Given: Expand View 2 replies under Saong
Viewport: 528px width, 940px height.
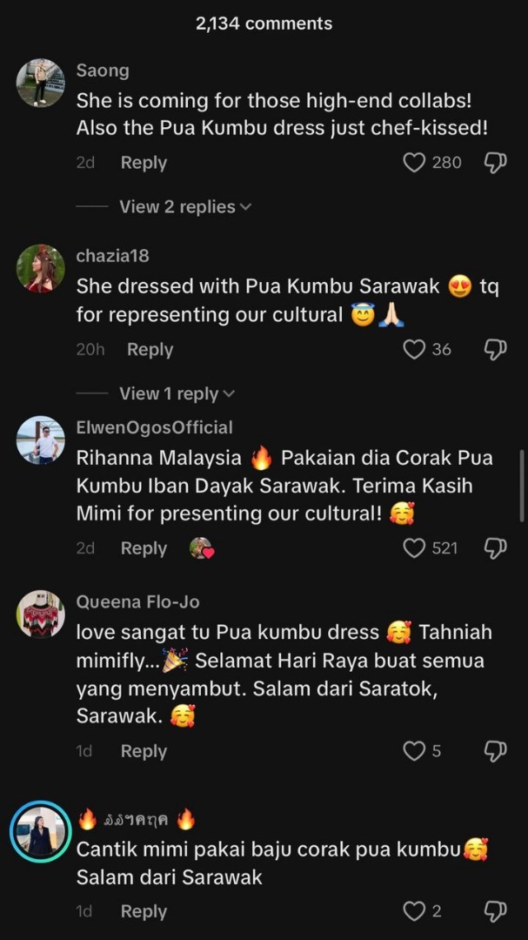Looking at the screenshot, I should click(184, 207).
